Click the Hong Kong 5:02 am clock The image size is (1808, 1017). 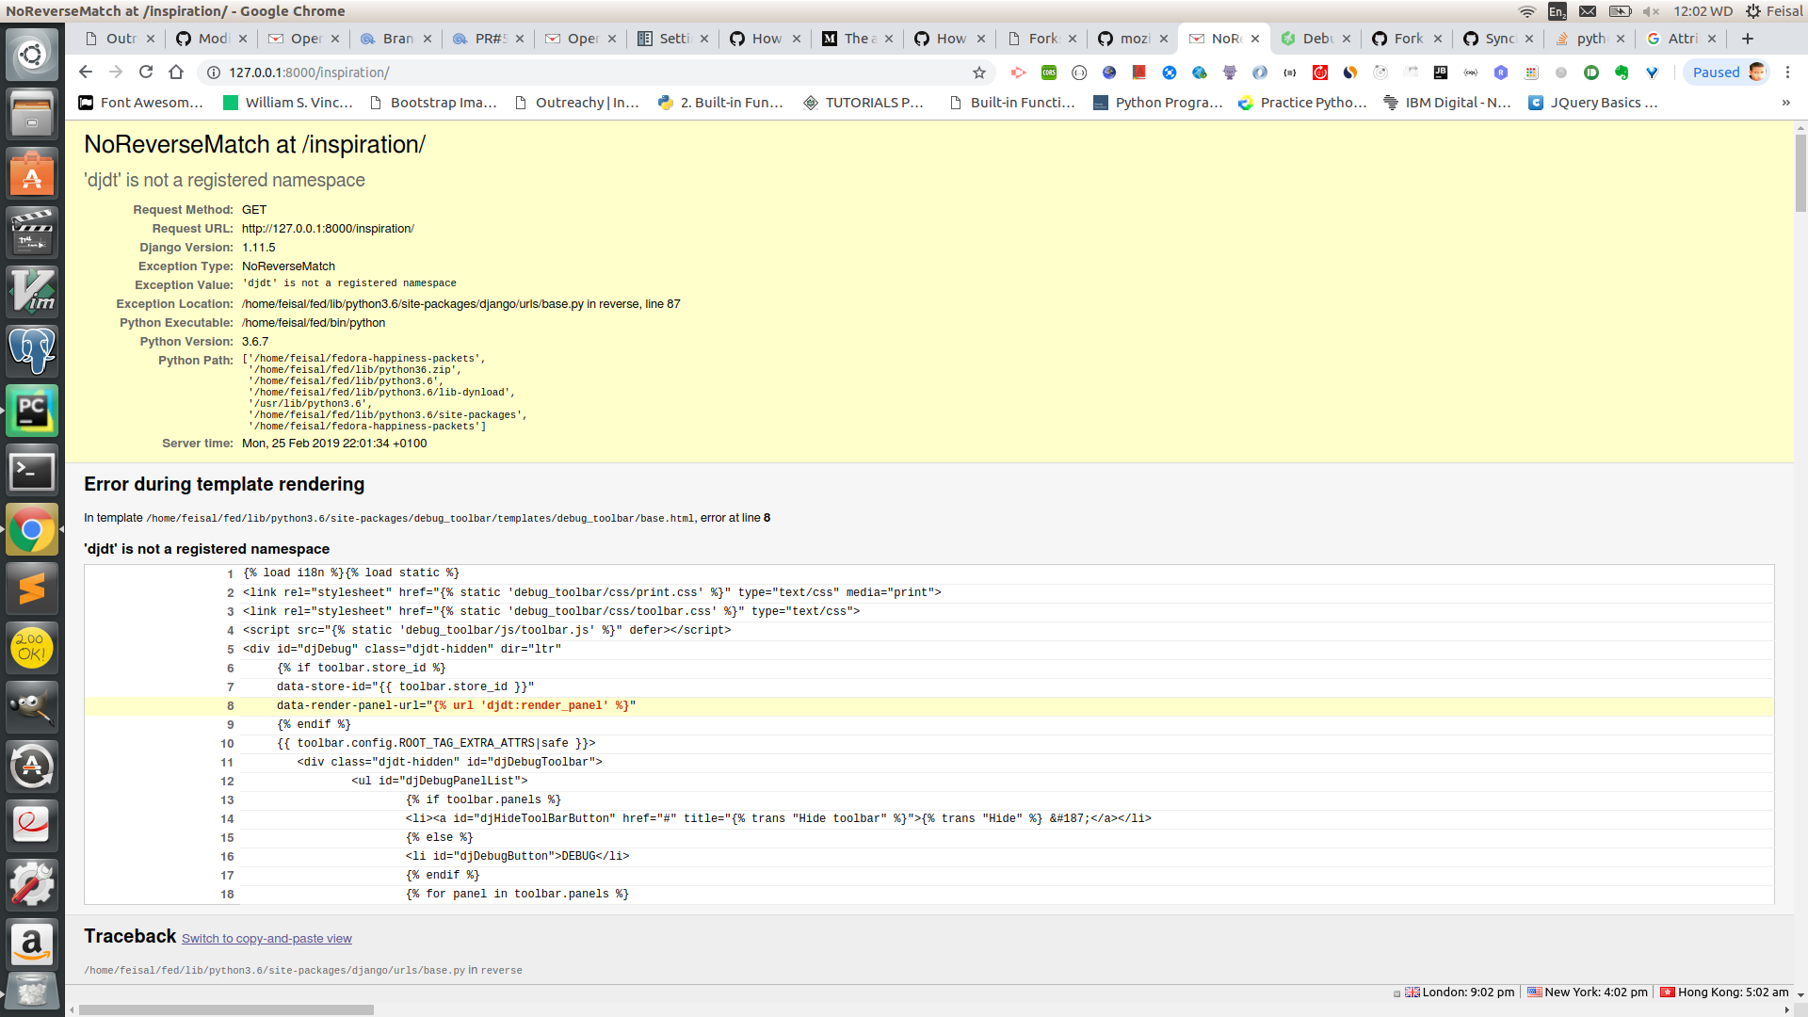click(1724, 993)
